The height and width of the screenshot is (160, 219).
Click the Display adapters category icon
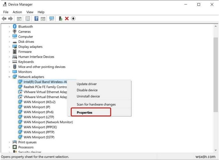(15, 47)
